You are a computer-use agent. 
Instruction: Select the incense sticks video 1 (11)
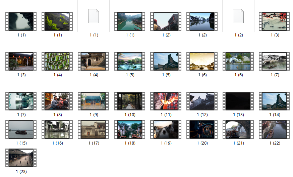[166, 101]
